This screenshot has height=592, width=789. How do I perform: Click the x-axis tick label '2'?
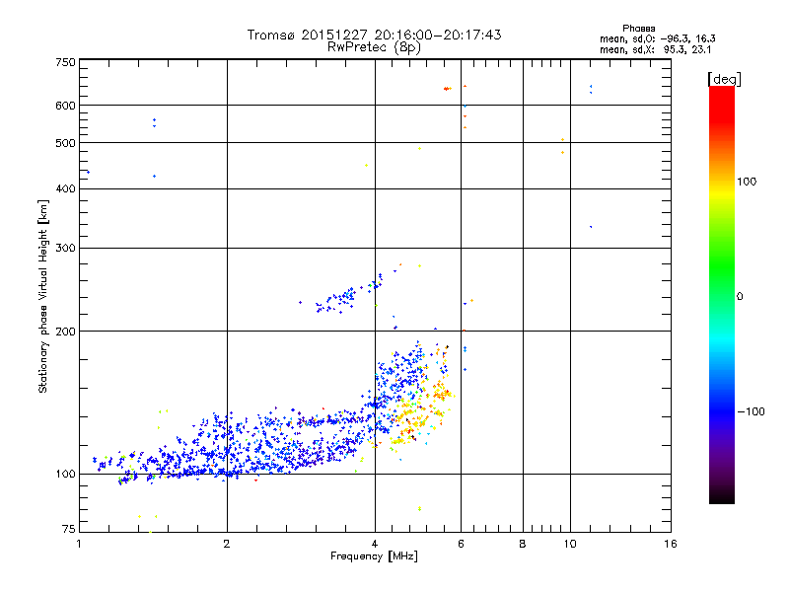[x=227, y=544]
